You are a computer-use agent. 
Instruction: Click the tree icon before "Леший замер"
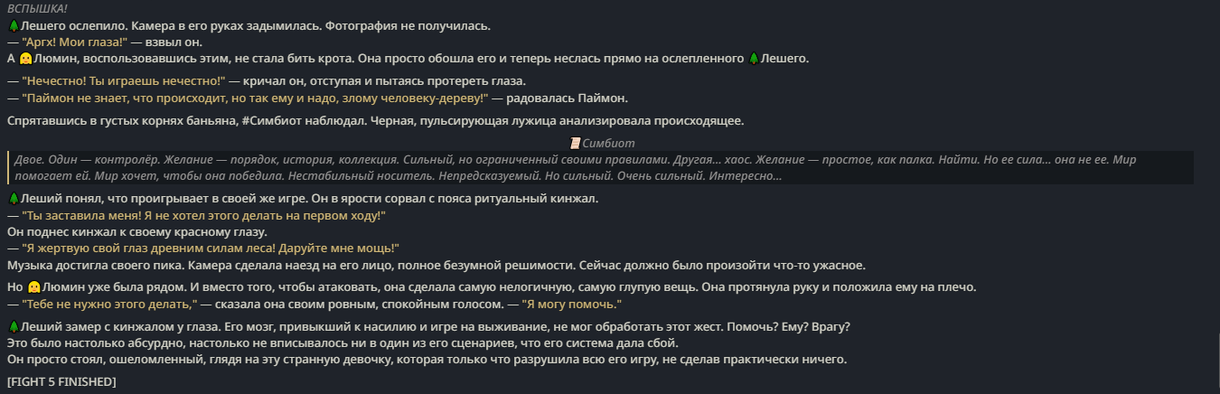click(13, 326)
